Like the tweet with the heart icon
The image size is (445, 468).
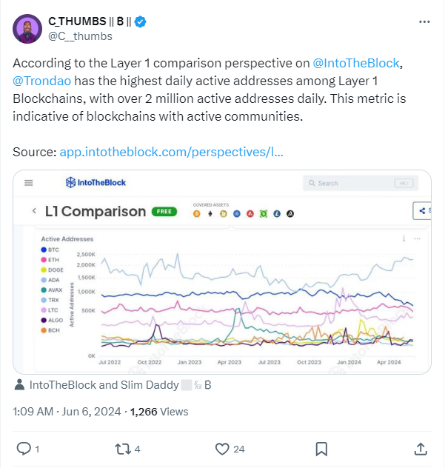pos(221,448)
